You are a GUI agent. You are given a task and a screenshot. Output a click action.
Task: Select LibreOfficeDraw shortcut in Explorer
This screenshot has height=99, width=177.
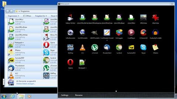coord(25,29)
